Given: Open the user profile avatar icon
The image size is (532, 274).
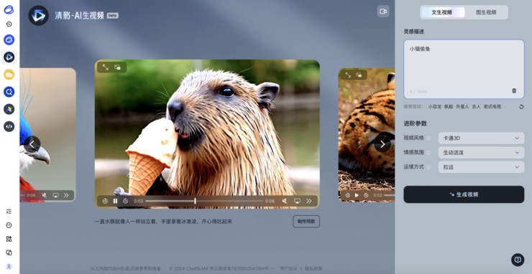Looking at the screenshot, I should point(9,267).
